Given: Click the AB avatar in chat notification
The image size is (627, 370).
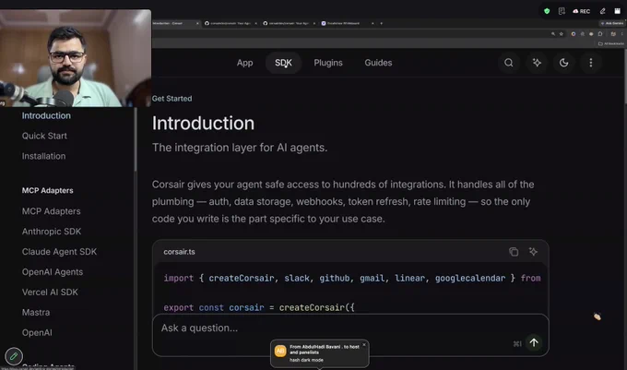Looking at the screenshot, I should 280,352.
